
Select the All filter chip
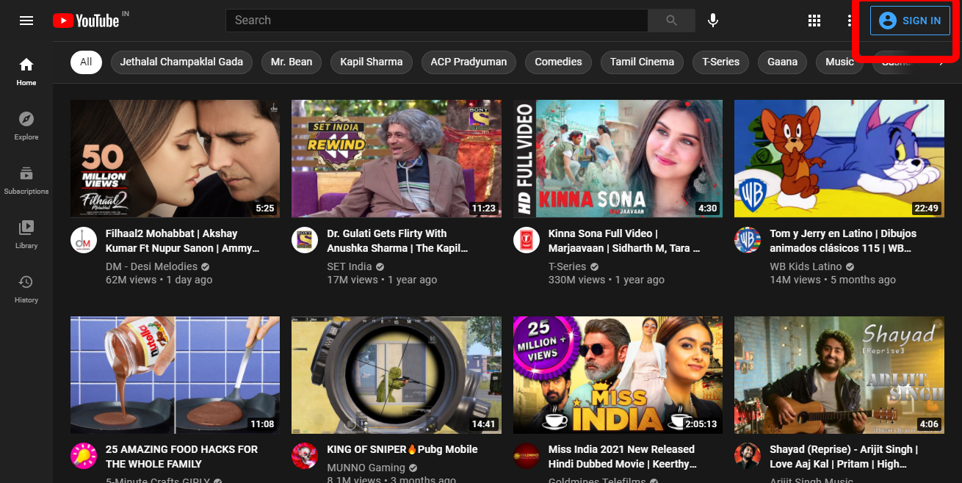86,62
